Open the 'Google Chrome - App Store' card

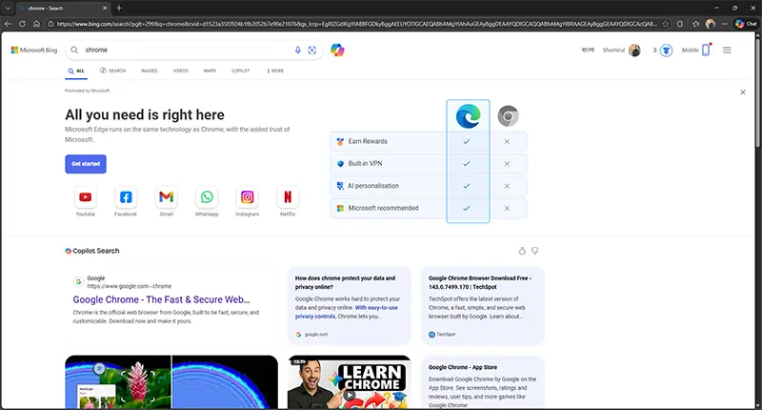[483, 382]
